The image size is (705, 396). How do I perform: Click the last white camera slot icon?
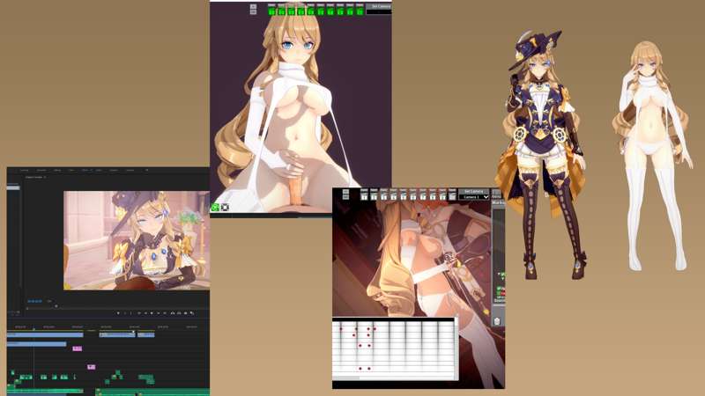click(450, 196)
